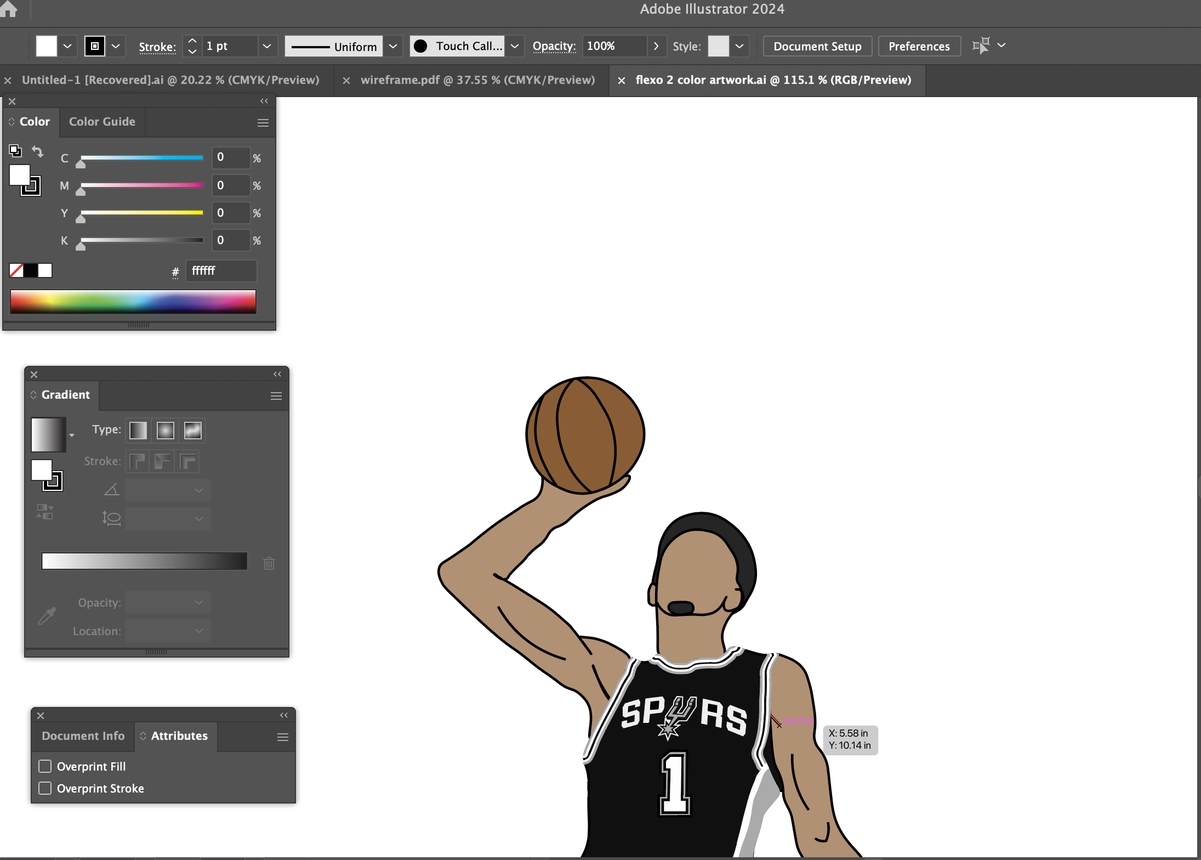Select the freeform gradient type icon
1201x860 pixels.
pyautogui.click(x=192, y=431)
